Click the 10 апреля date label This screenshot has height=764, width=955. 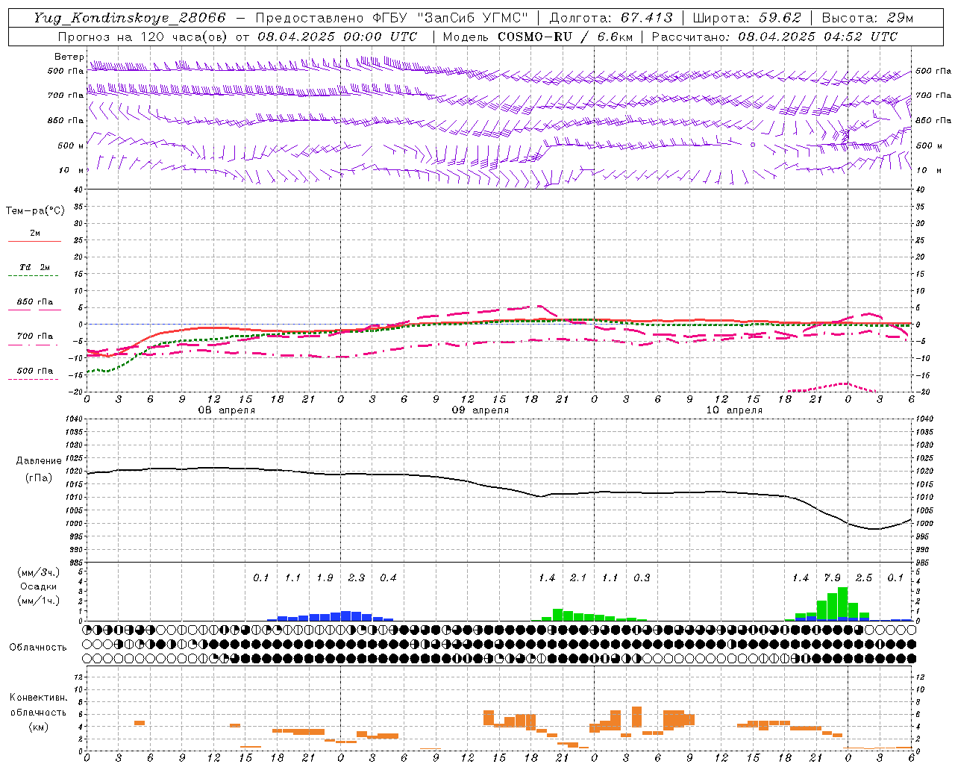pos(734,410)
